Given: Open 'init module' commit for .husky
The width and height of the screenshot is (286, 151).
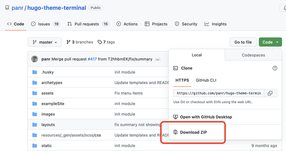Looking at the screenshot, I should tap(125, 72).
